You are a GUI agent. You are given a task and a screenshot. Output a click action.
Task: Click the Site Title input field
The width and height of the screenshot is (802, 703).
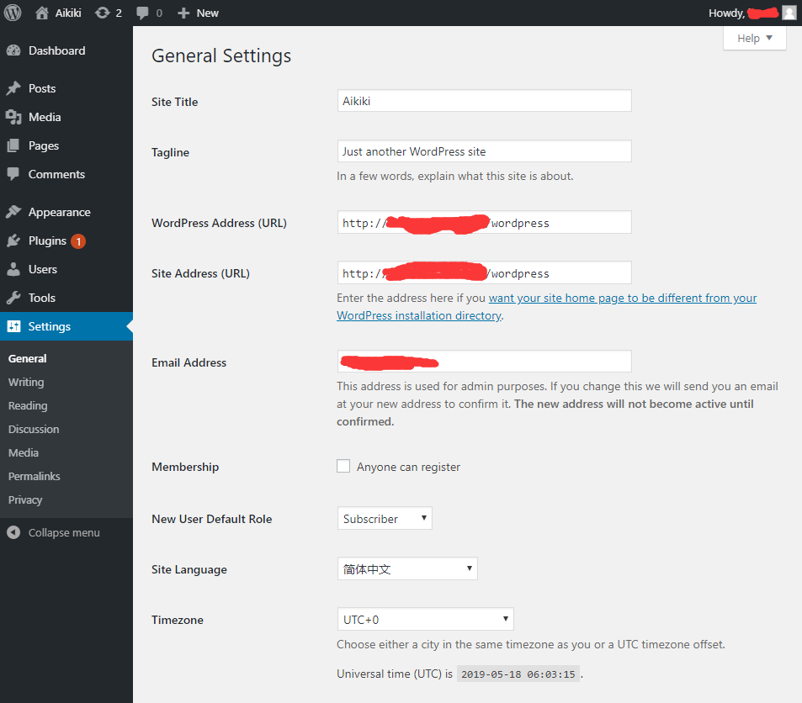484,101
